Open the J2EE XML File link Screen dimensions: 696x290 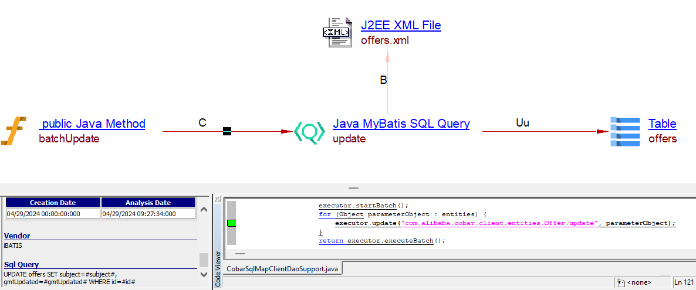401,25
